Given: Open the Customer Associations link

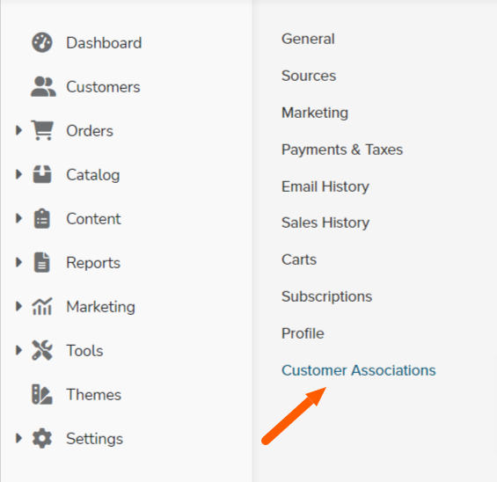Looking at the screenshot, I should [x=359, y=370].
